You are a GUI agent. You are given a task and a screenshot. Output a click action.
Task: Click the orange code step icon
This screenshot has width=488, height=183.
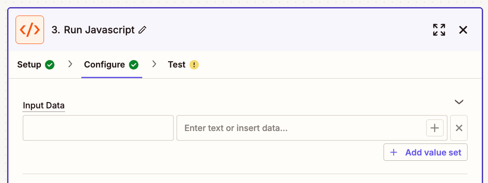(x=30, y=30)
